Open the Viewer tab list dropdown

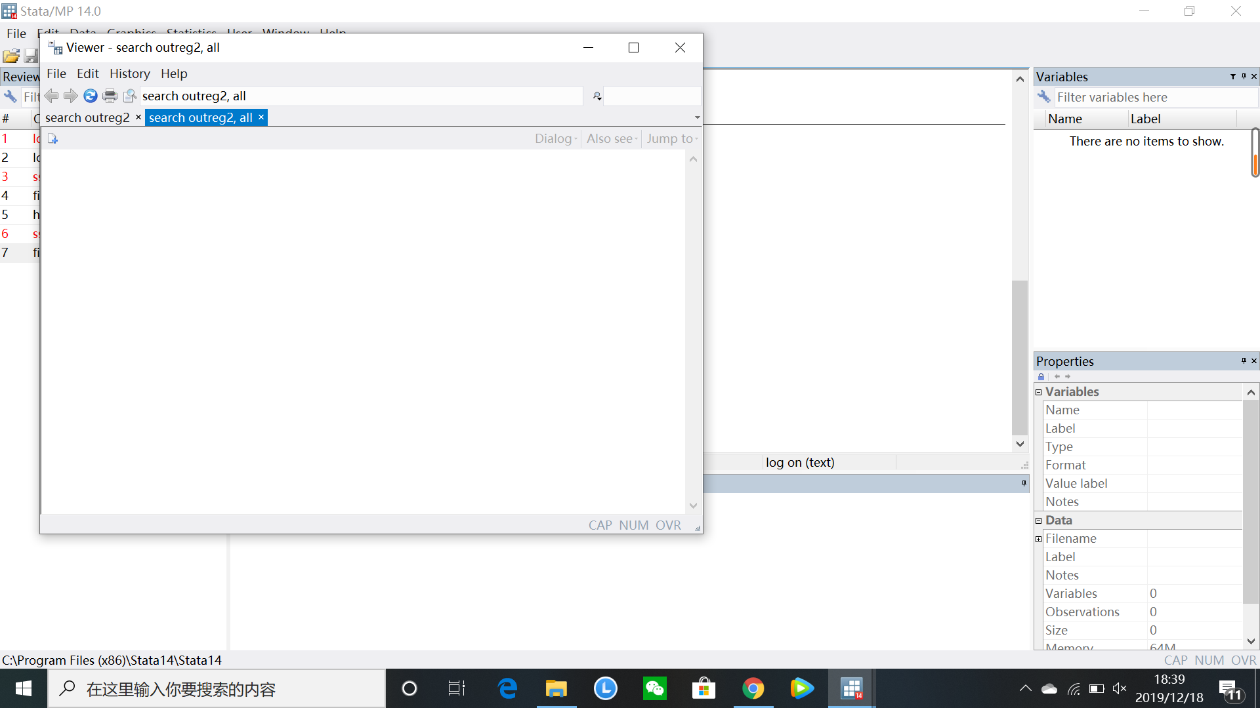click(x=697, y=117)
